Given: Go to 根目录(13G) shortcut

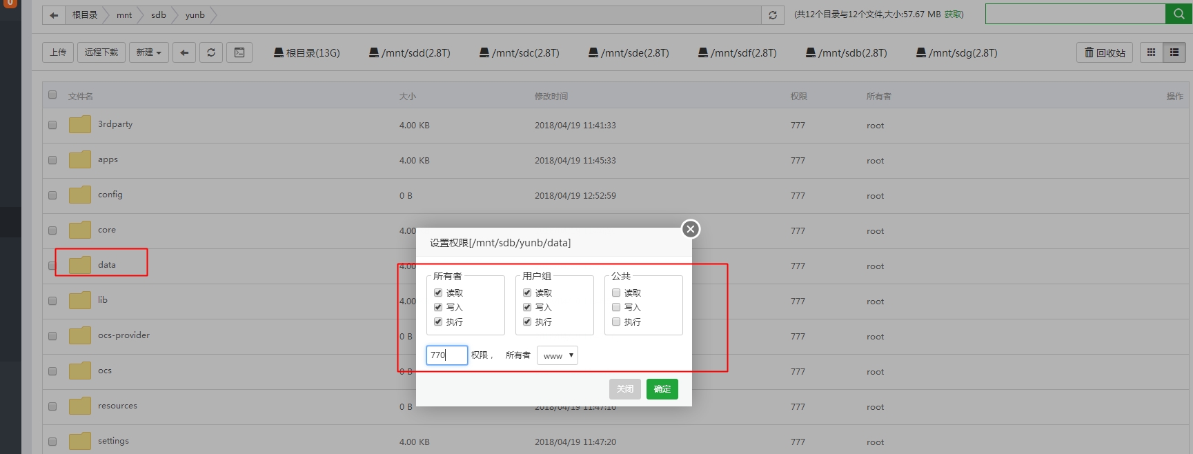Looking at the screenshot, I should (306, 52).
